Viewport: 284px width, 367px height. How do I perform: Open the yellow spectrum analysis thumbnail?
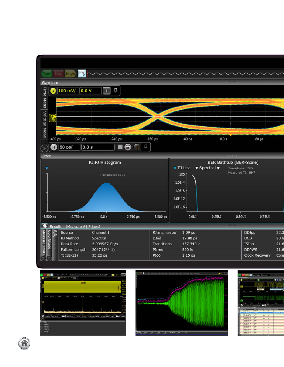click(x=83, y=303)
